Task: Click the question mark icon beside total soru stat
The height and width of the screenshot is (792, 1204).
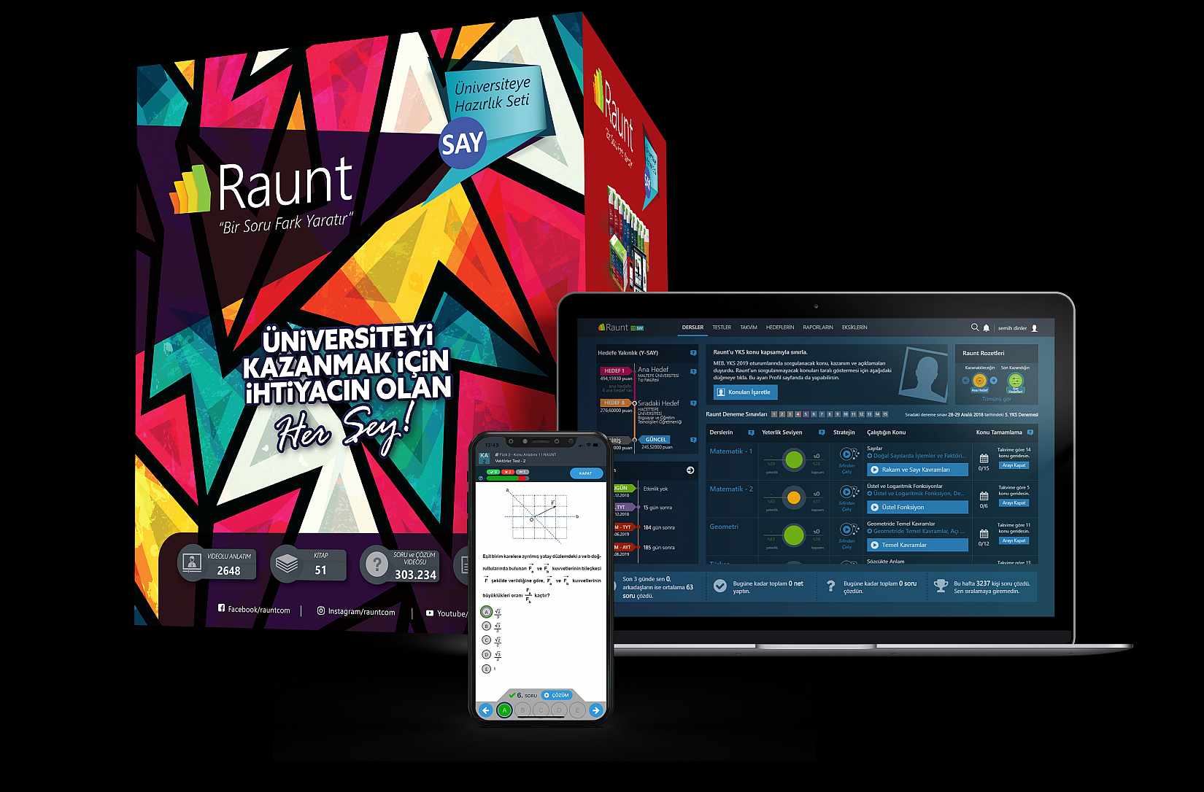Action: (830, 586)
